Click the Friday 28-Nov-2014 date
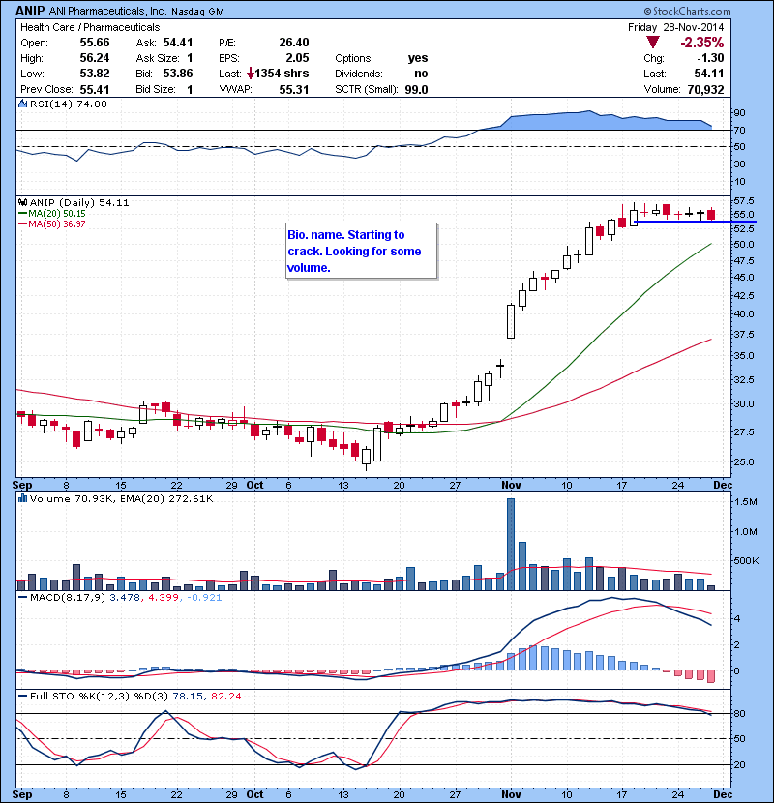 675,27
